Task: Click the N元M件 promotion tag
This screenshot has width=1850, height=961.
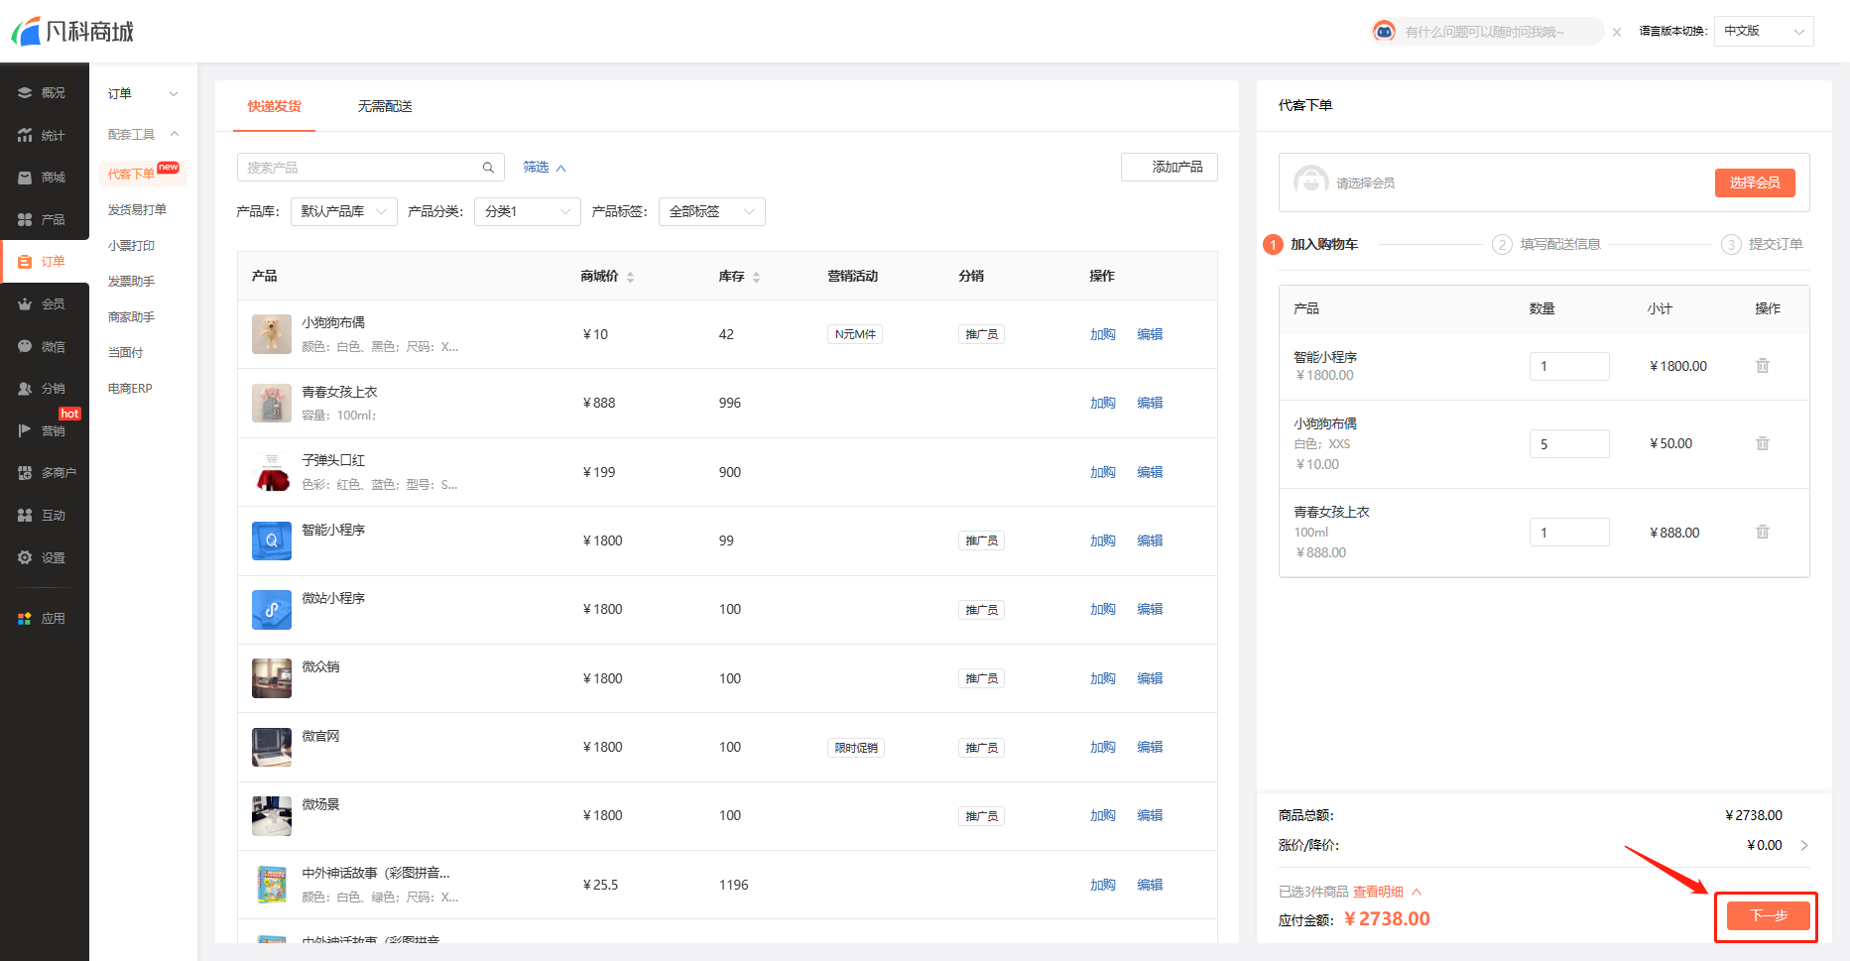Action: 855,334
